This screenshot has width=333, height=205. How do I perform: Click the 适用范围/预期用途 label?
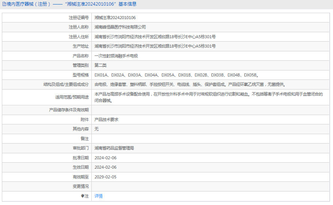pos(72,97)
